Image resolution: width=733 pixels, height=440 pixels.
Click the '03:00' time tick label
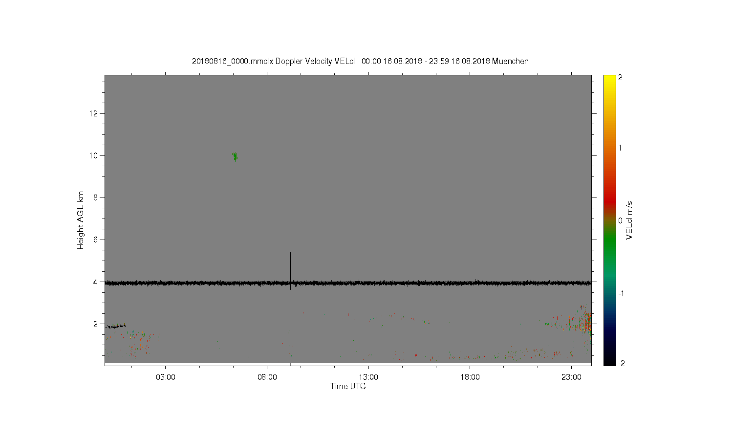click(x=166, y=377)
